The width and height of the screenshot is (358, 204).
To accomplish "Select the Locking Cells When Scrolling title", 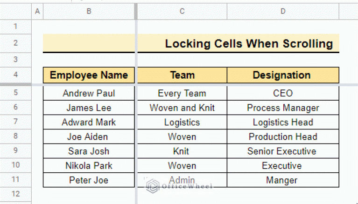I will point(249,43).
